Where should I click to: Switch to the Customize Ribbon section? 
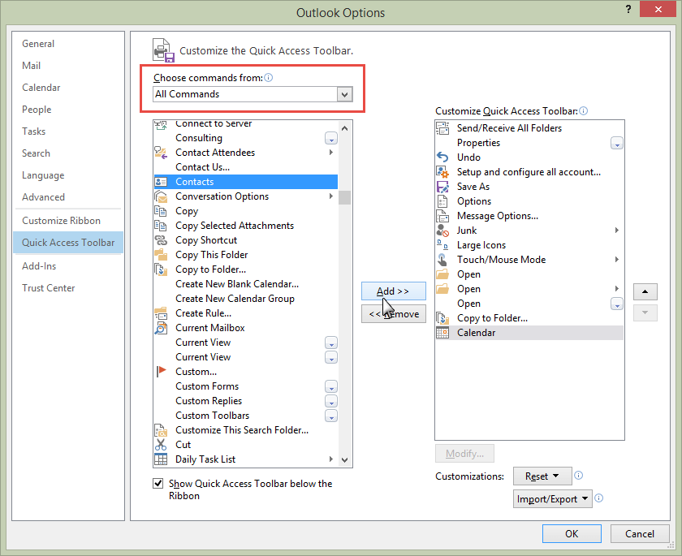coord(62,221)
